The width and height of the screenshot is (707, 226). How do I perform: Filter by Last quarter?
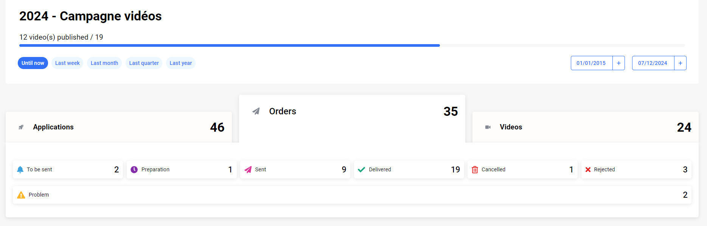pyautogui.click(x=144, y=63)
